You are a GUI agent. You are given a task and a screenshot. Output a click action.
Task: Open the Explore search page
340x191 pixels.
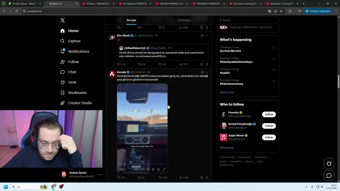pos(71,41)
